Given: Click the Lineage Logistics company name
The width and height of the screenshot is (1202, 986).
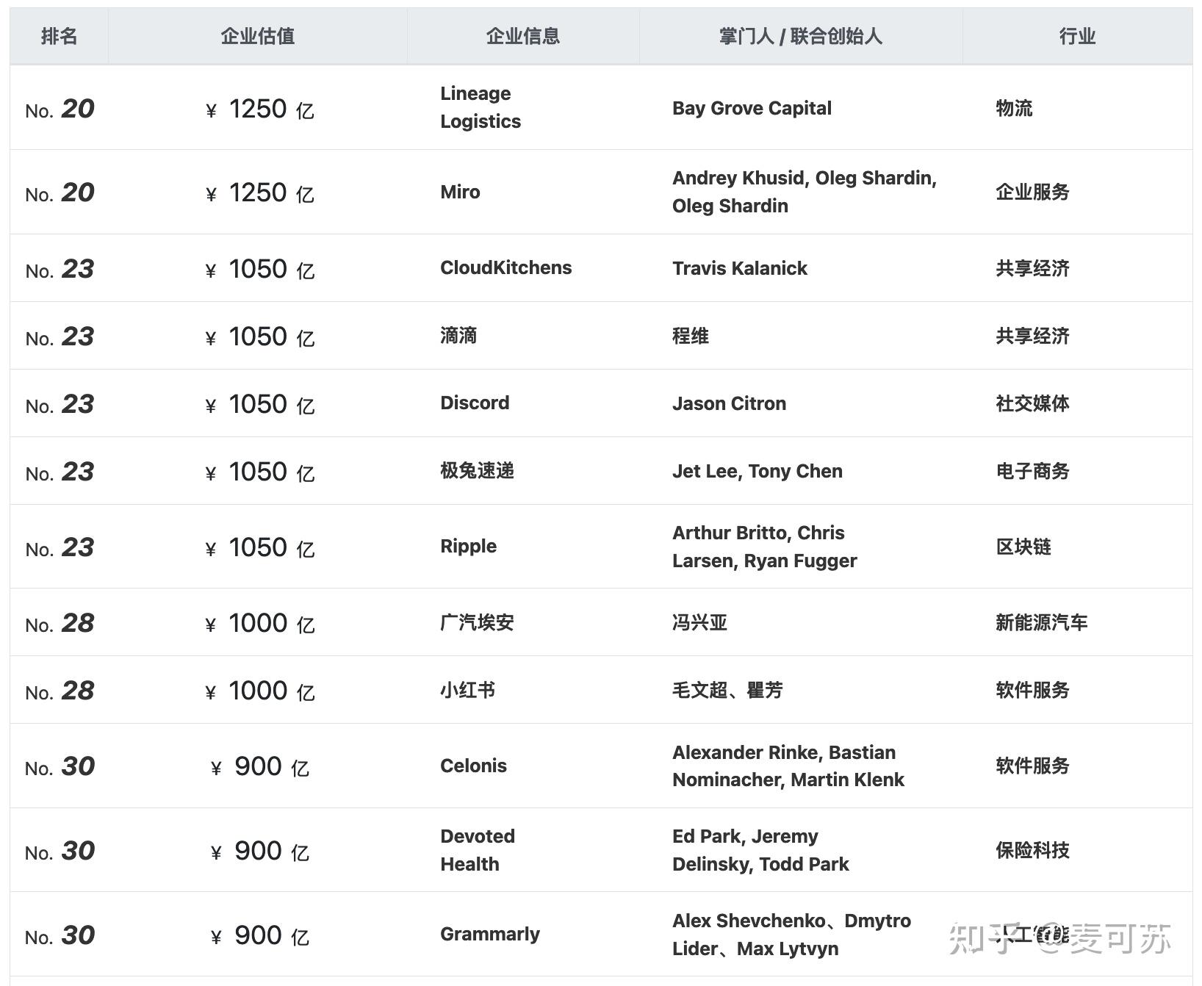Looking at the screenshot, I should (481, 107).
